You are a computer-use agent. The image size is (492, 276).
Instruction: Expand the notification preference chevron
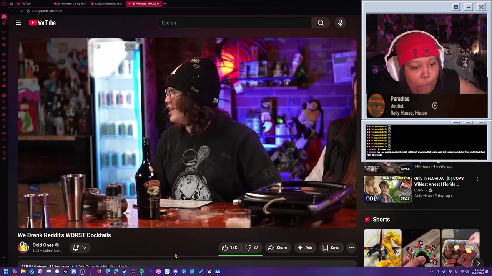click(84, 248)
